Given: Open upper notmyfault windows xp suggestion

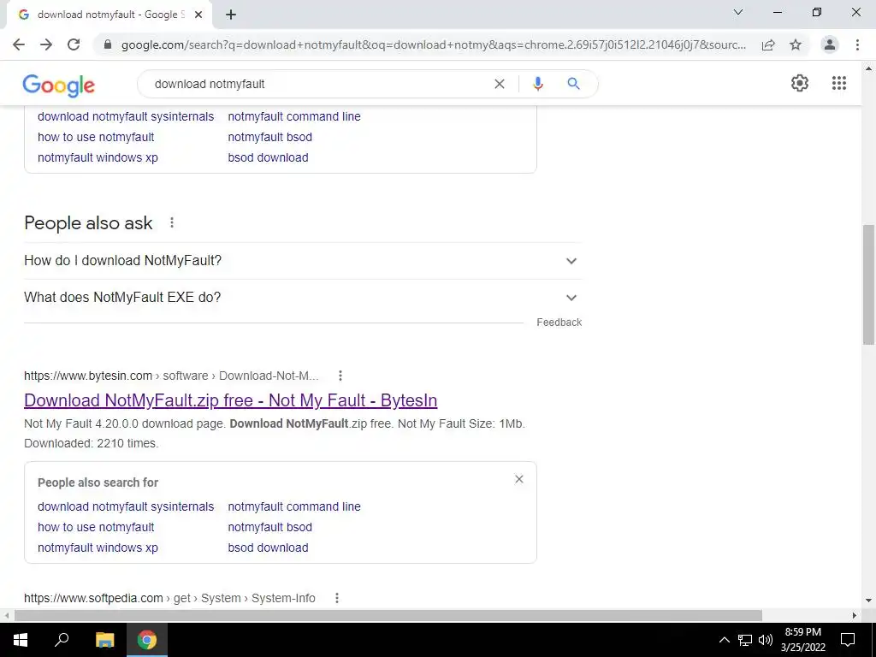Looking at the screenshot, I should (98, 157).
